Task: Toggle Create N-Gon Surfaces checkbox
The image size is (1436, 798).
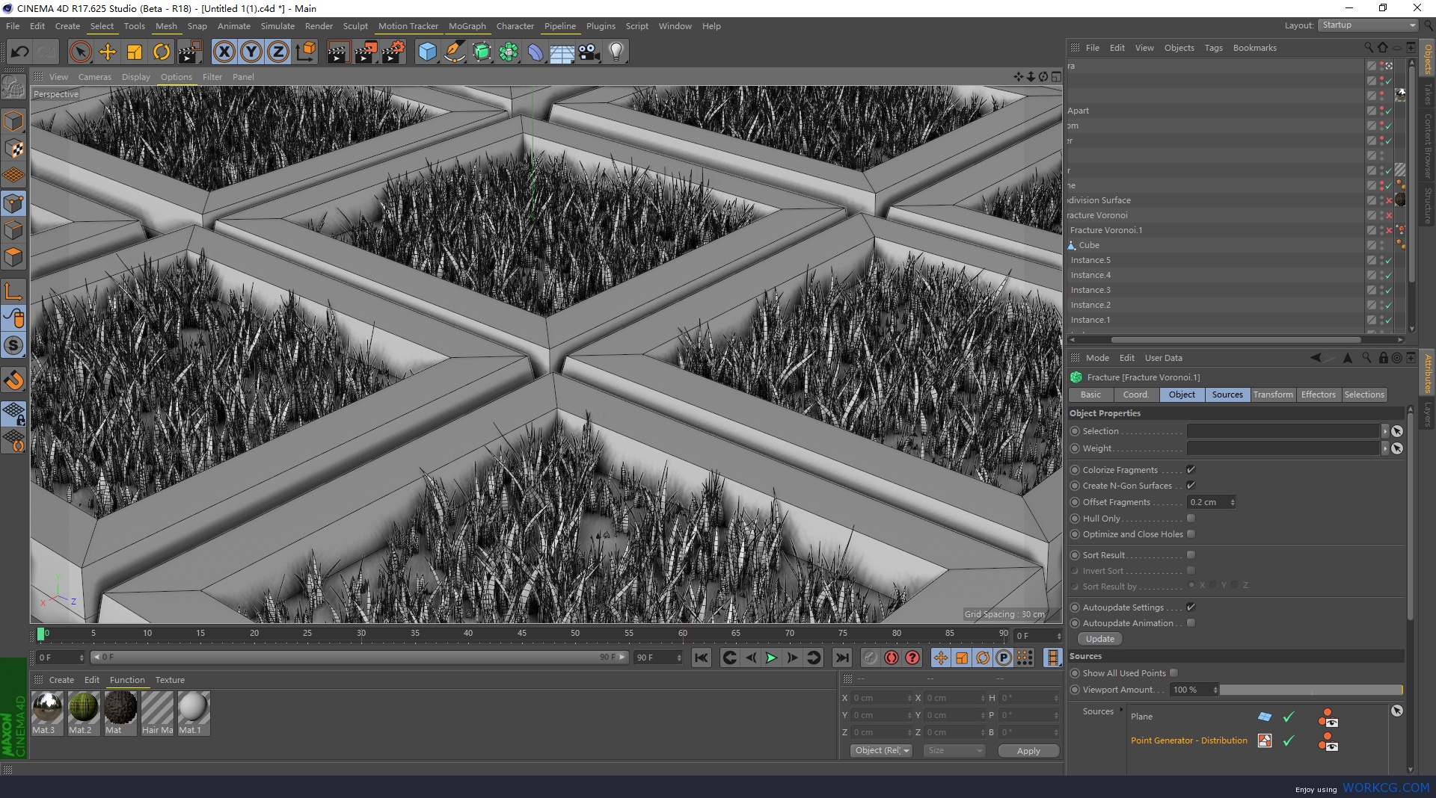Action: click(x=1191, y=485)
